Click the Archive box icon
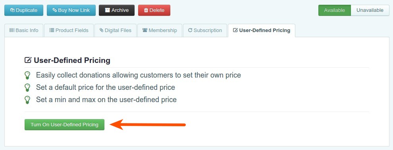This screenshot has height=150, width=393. point(108,10)
